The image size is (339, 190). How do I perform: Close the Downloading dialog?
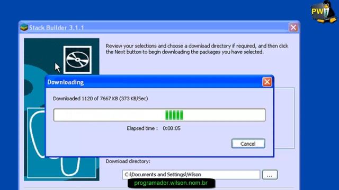coord(267,82)
